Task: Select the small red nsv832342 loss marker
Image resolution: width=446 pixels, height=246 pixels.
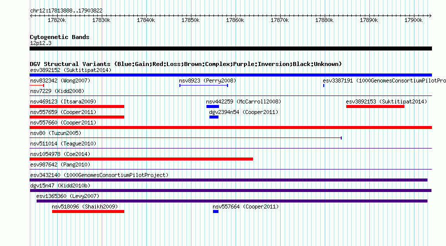Action: point(37,85)
